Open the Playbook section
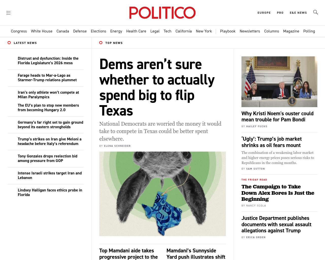The image size is (325, 260). (228, 31)
